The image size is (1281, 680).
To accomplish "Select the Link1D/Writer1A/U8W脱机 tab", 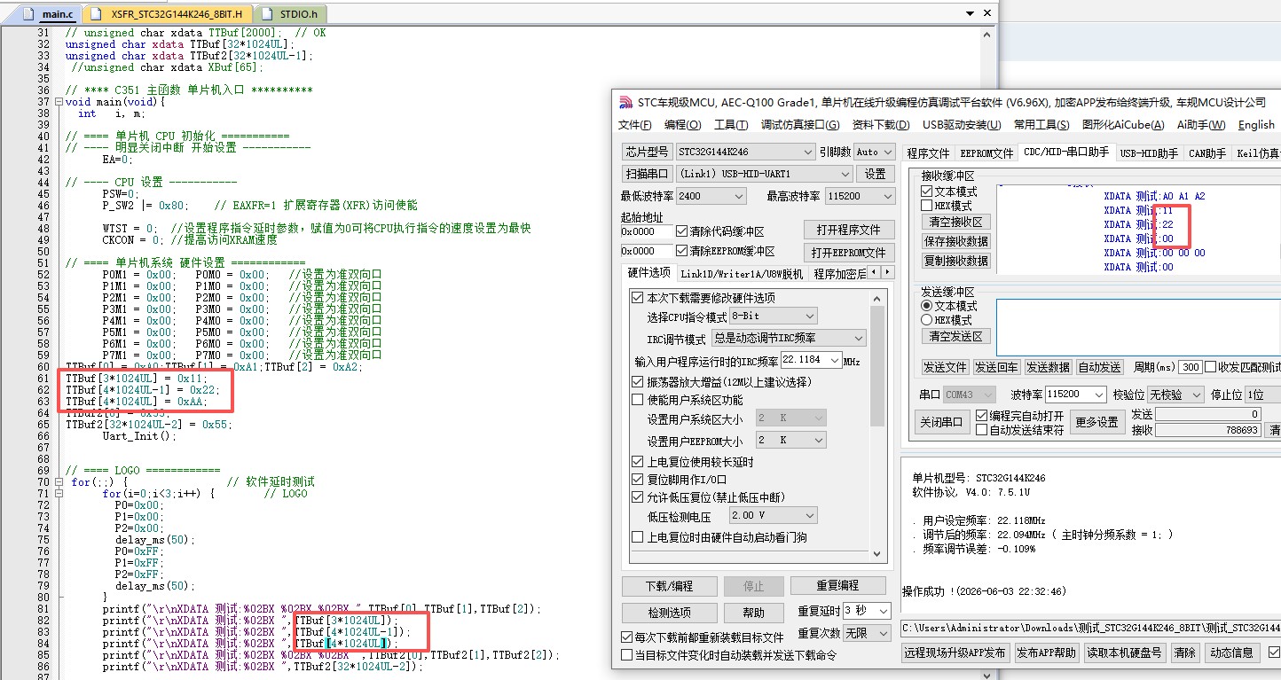I will tap(741, 274).
